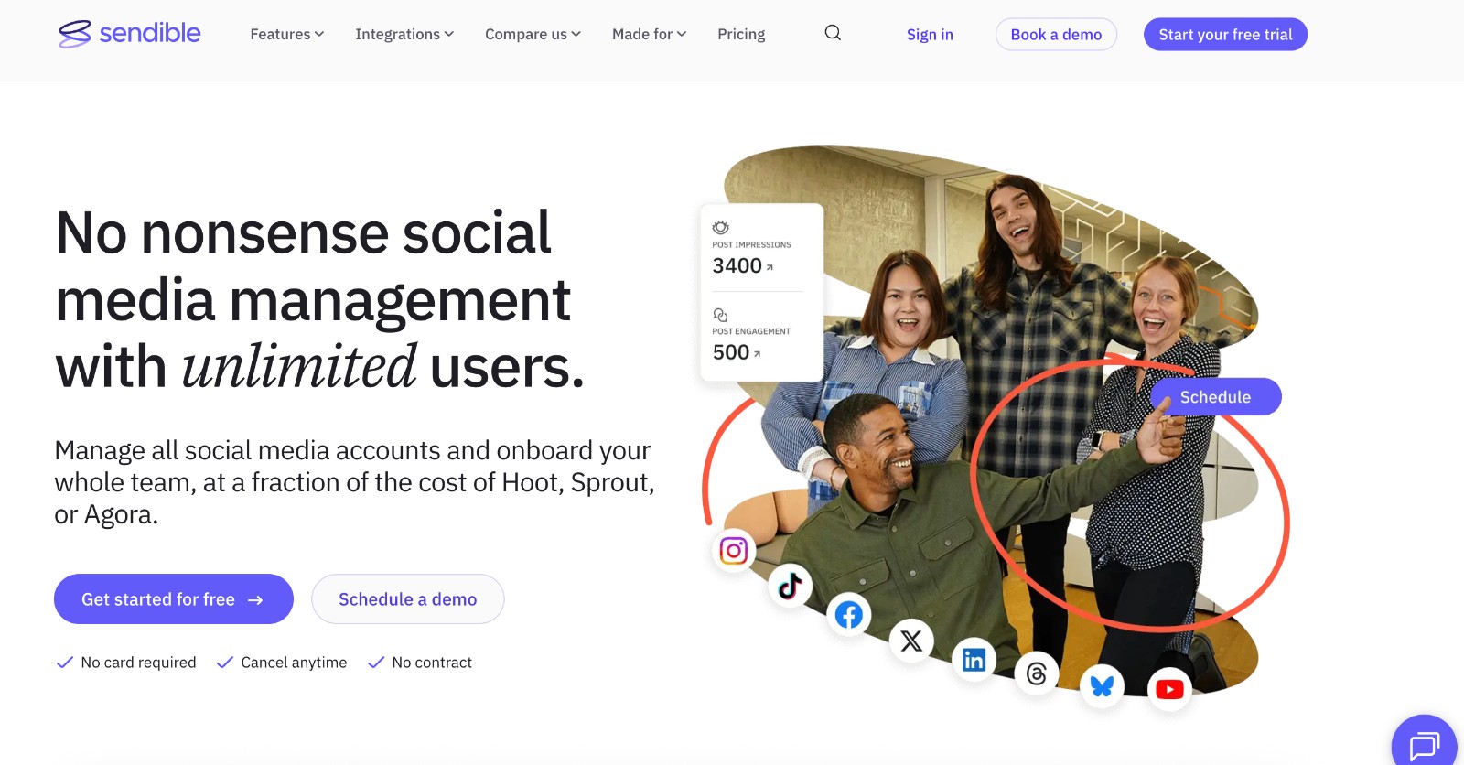Open the Pricing page
This screenshot has width=1464, height=765.
(741, 34)
